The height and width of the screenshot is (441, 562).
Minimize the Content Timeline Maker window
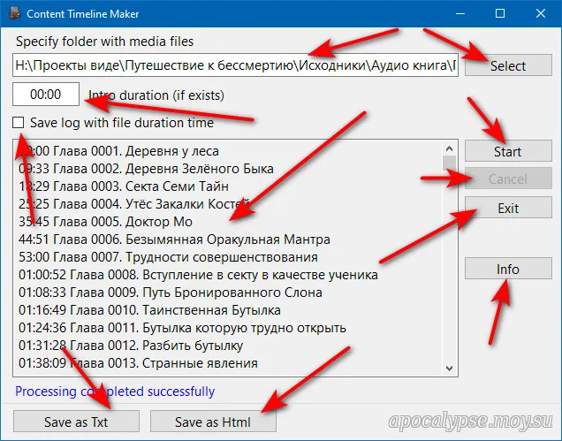459,13
